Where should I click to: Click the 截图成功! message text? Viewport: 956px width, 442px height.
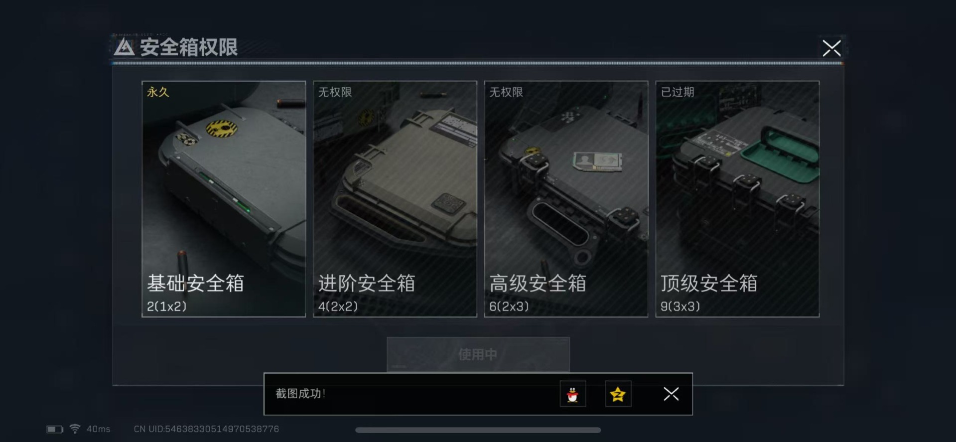click(x=300, y=394)
